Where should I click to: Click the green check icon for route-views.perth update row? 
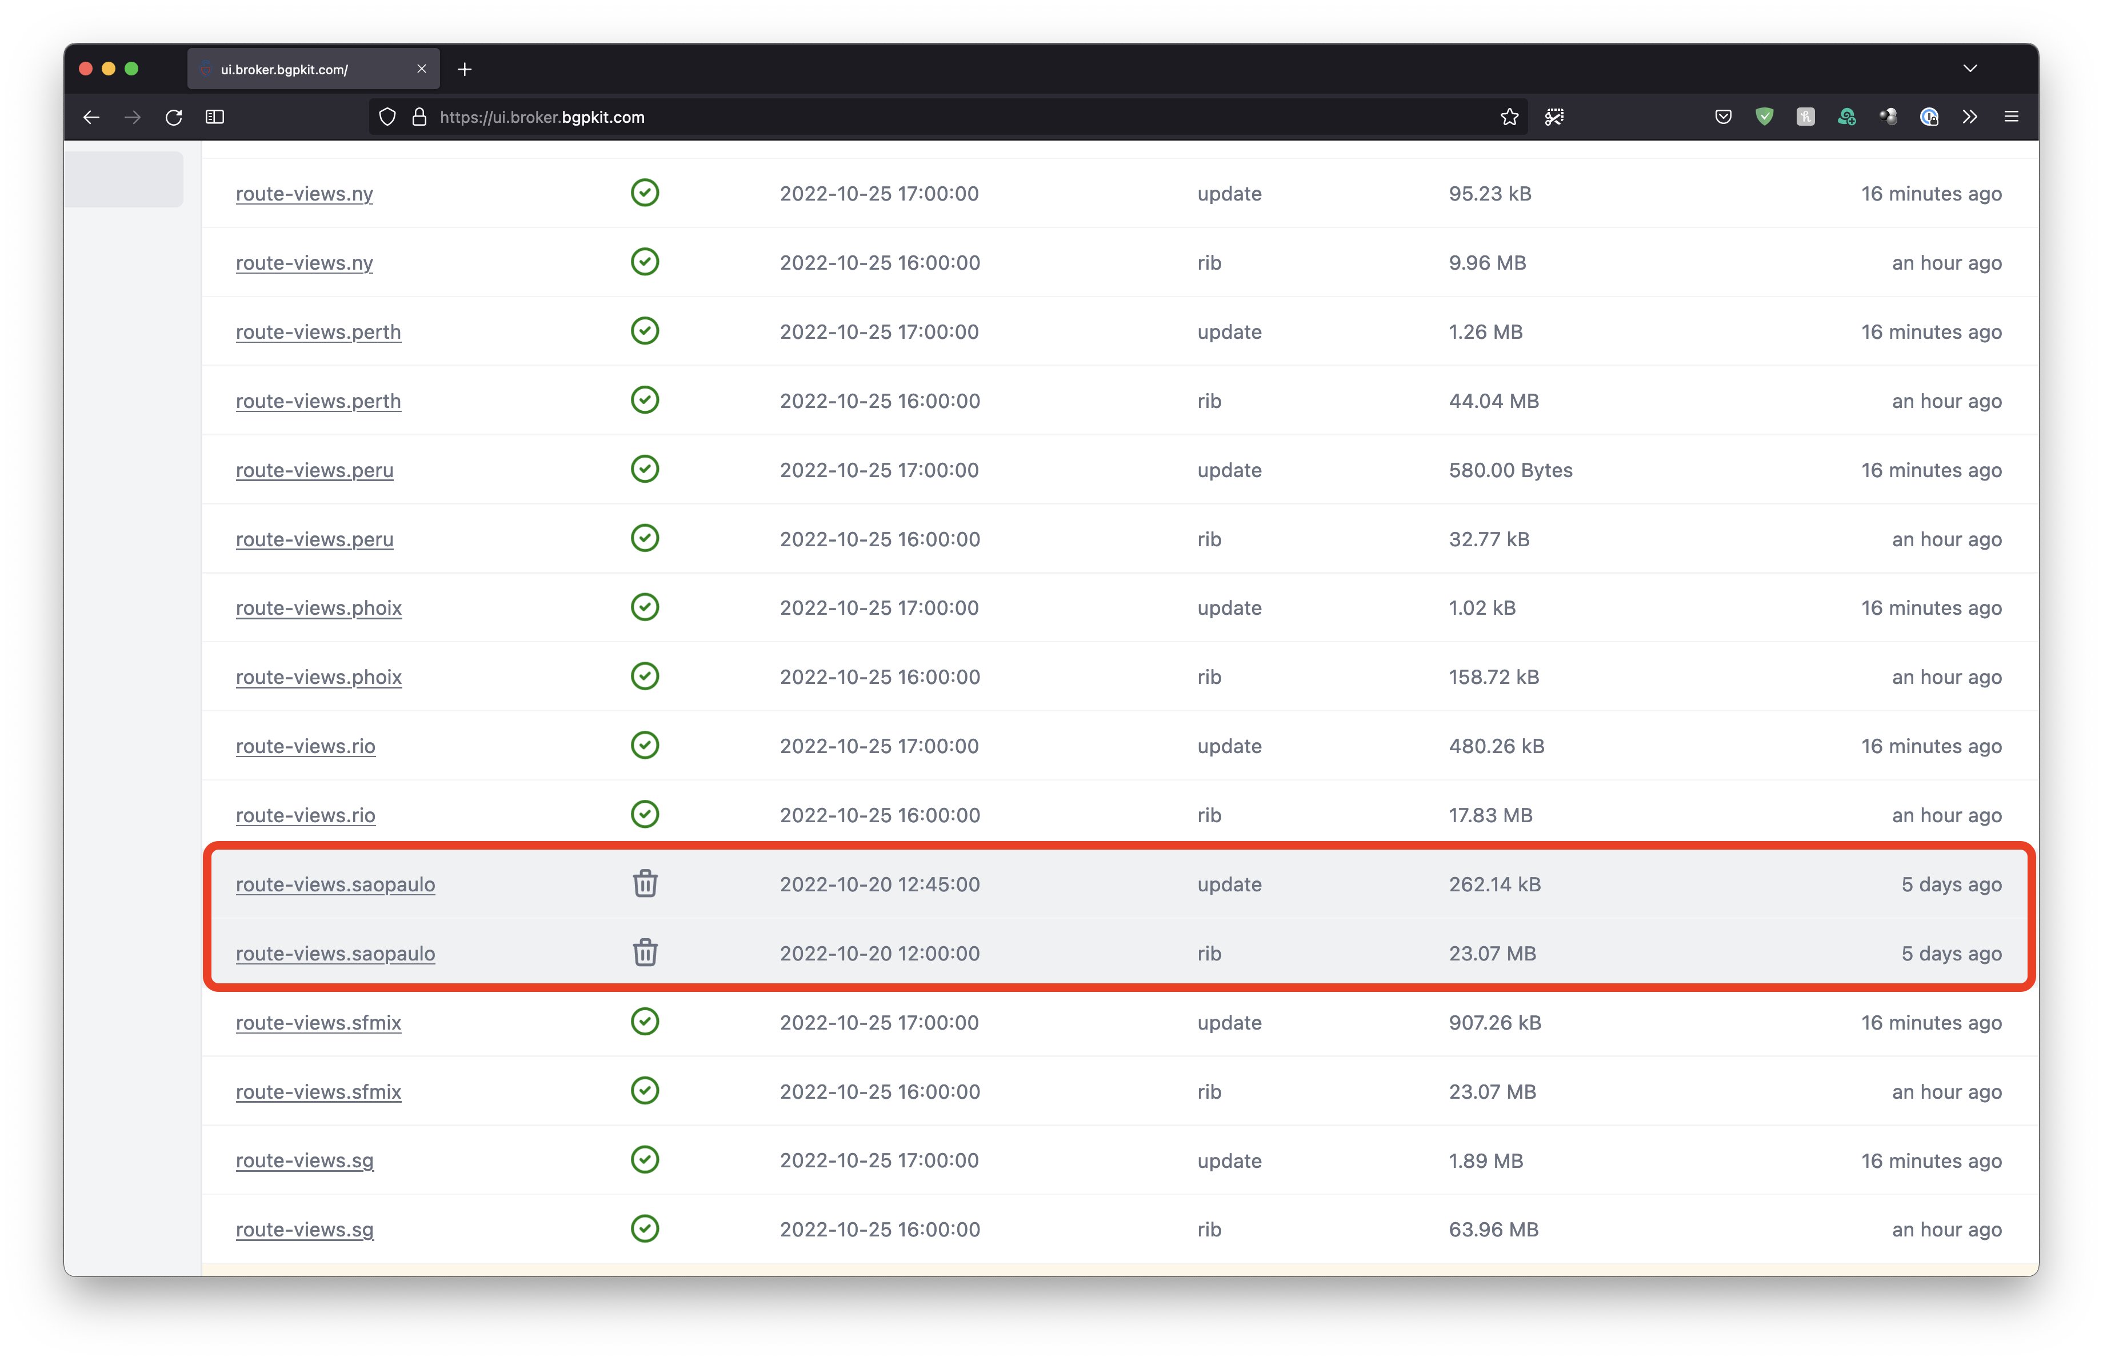645,331
